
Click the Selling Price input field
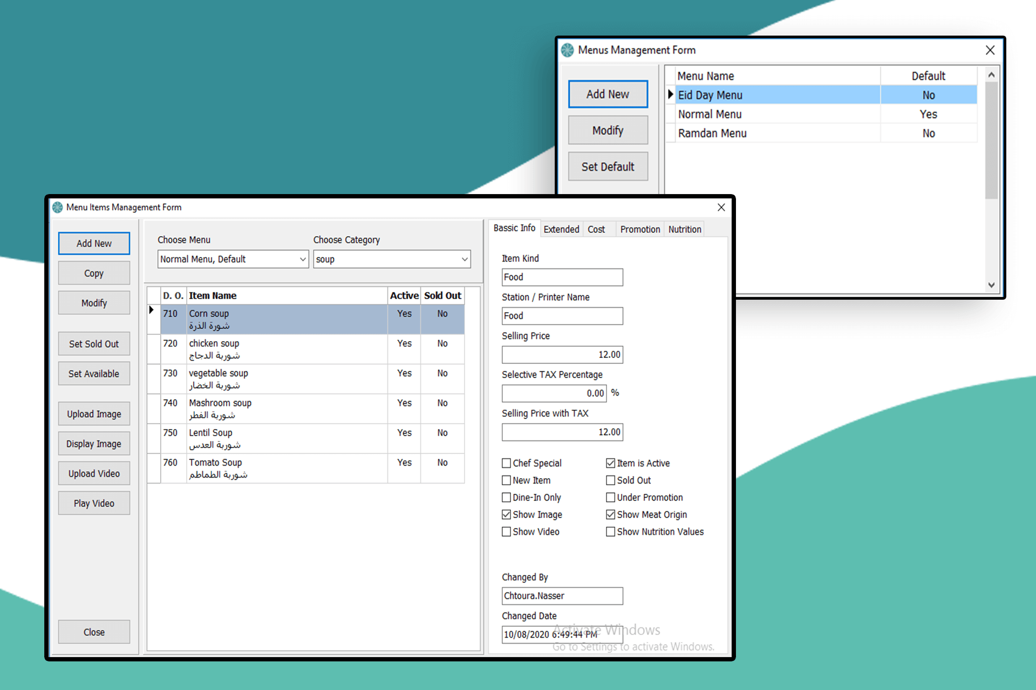562,354
